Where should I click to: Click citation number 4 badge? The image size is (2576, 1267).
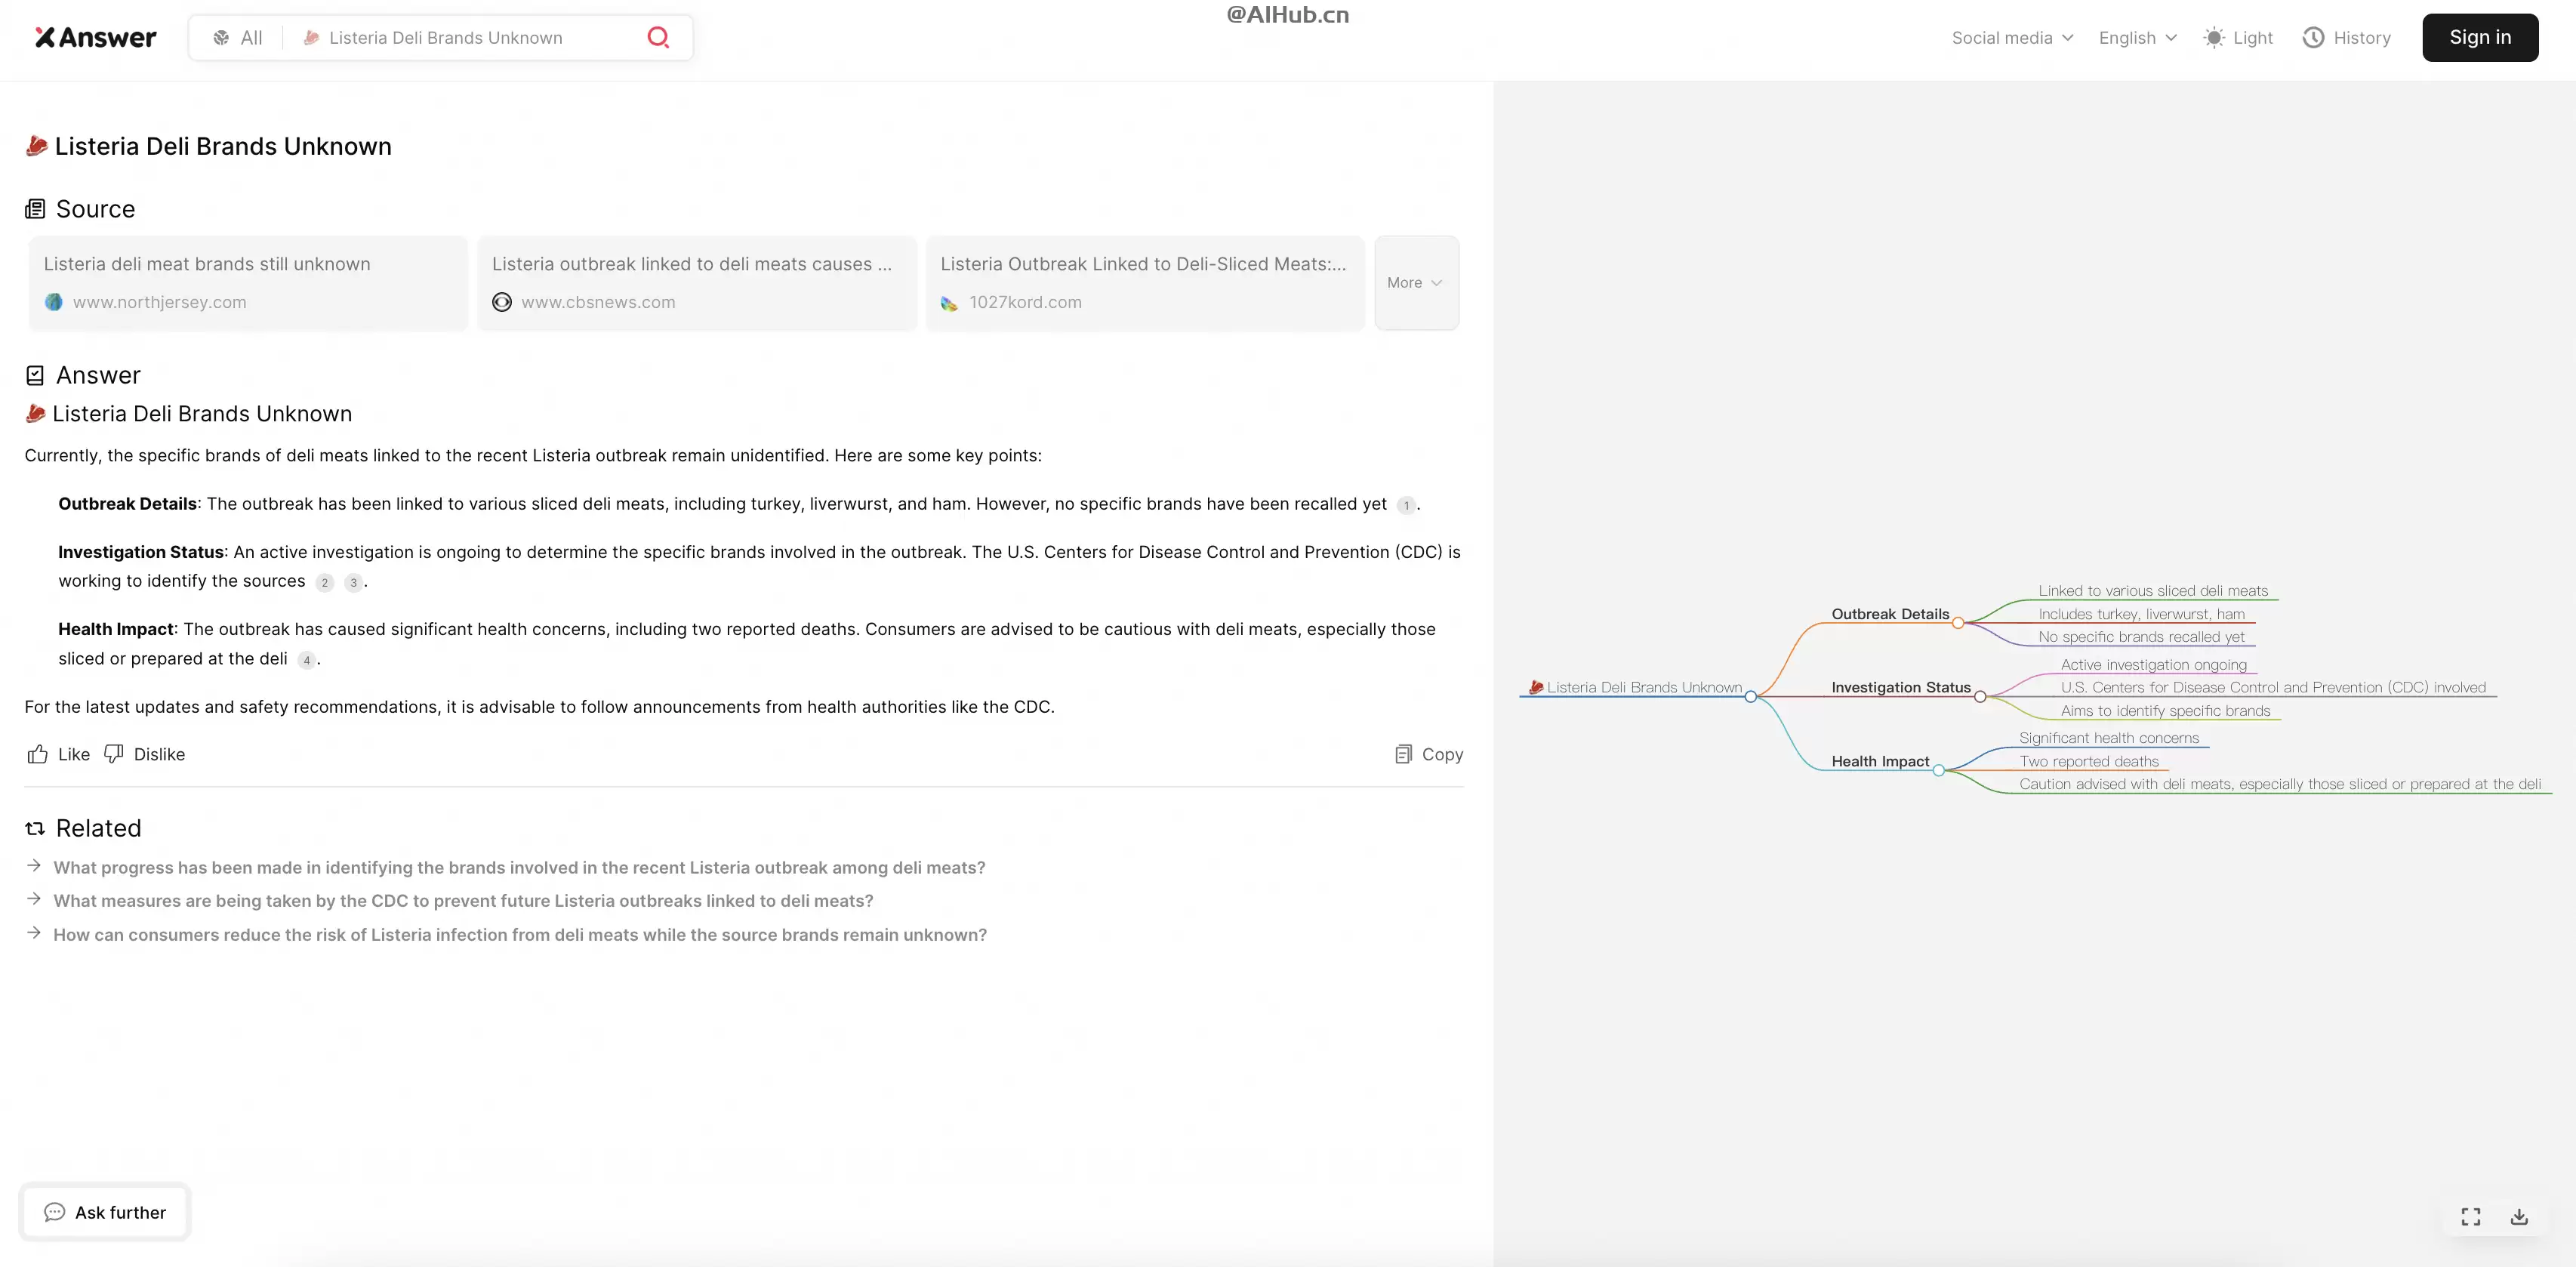306,661
